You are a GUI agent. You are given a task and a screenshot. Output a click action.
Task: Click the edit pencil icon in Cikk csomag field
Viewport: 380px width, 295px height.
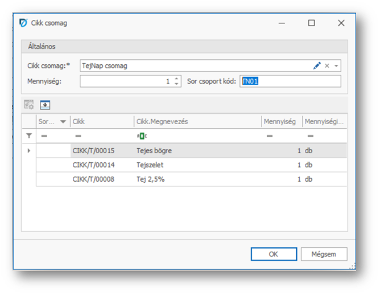[x=317, y=66]
